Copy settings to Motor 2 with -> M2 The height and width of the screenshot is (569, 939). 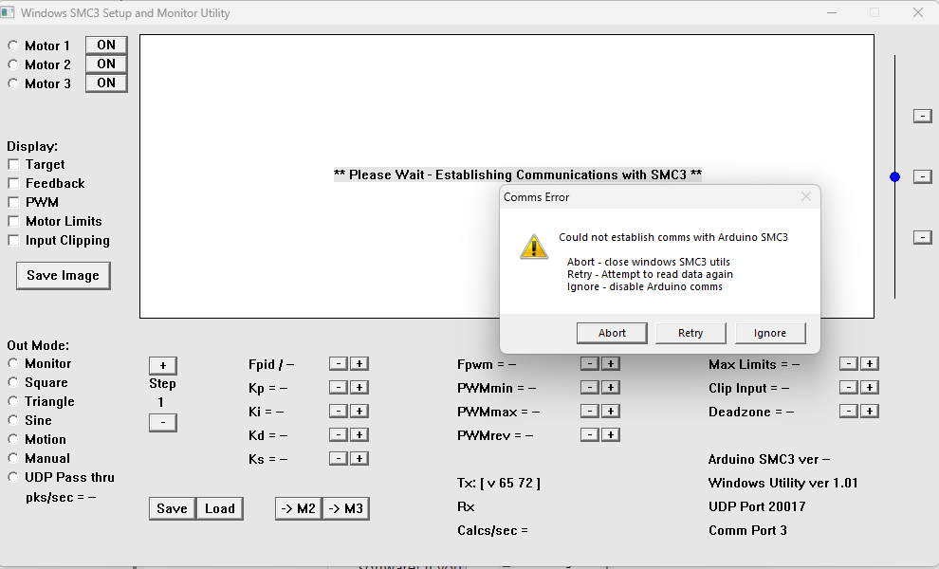tap(299, 508)
